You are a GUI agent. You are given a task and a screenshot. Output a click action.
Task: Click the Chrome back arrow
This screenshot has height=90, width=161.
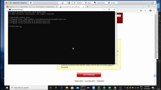(x=7, y=10)
